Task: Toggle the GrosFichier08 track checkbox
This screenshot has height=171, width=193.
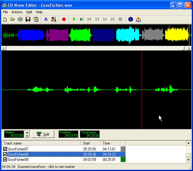Action: pyautogui.click(x=5, y=154)
